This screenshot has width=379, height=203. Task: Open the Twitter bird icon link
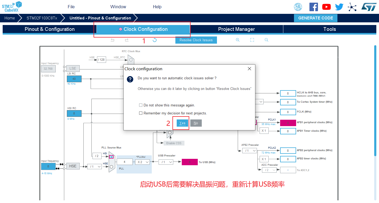click(339, 7)
